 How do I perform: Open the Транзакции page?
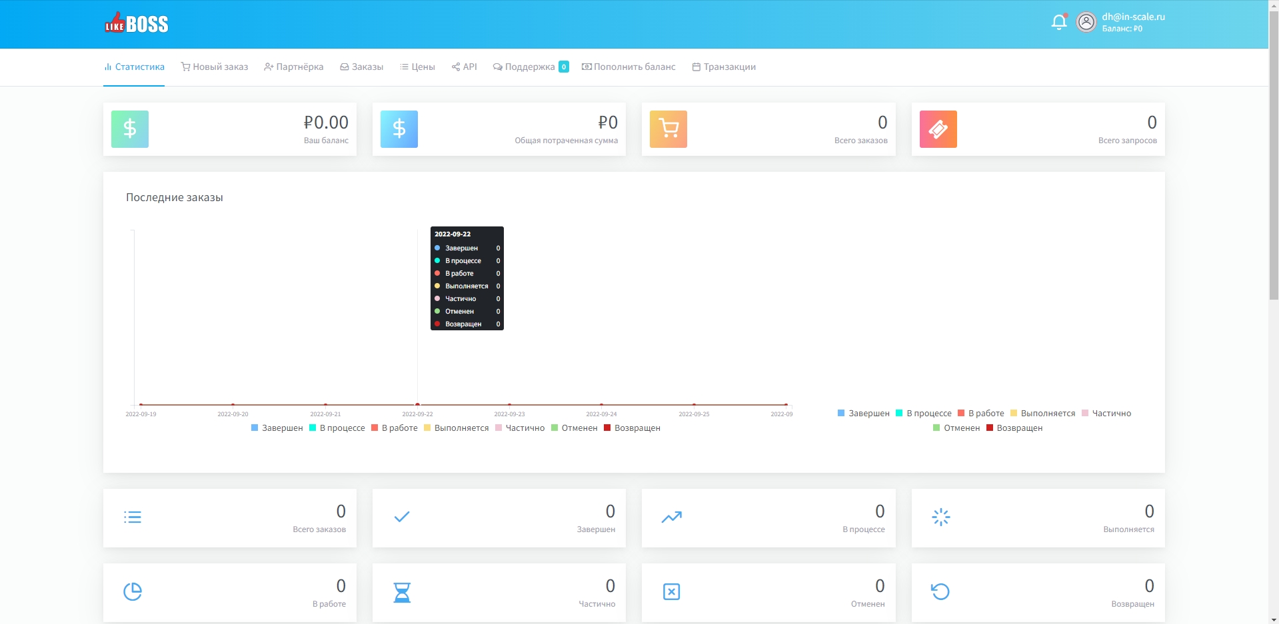click(724, 67)
